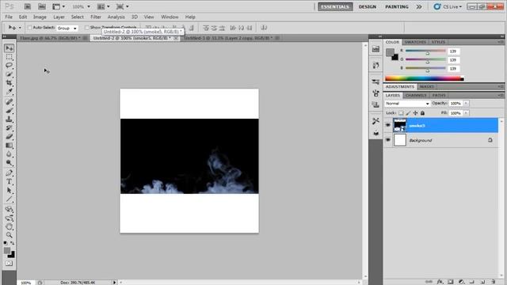This screenshot has width=507, height=285.
Task: Select the Hand tool
Action: tap(9, 226)
